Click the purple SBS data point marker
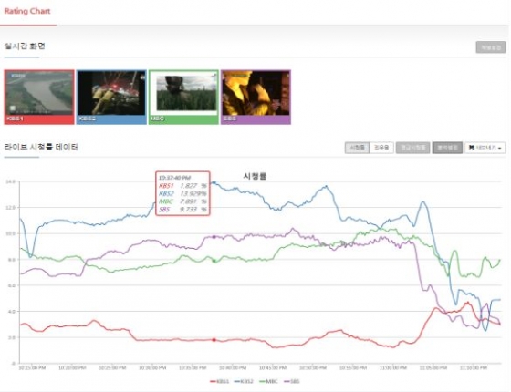511x392 pixels. point(214,237)
